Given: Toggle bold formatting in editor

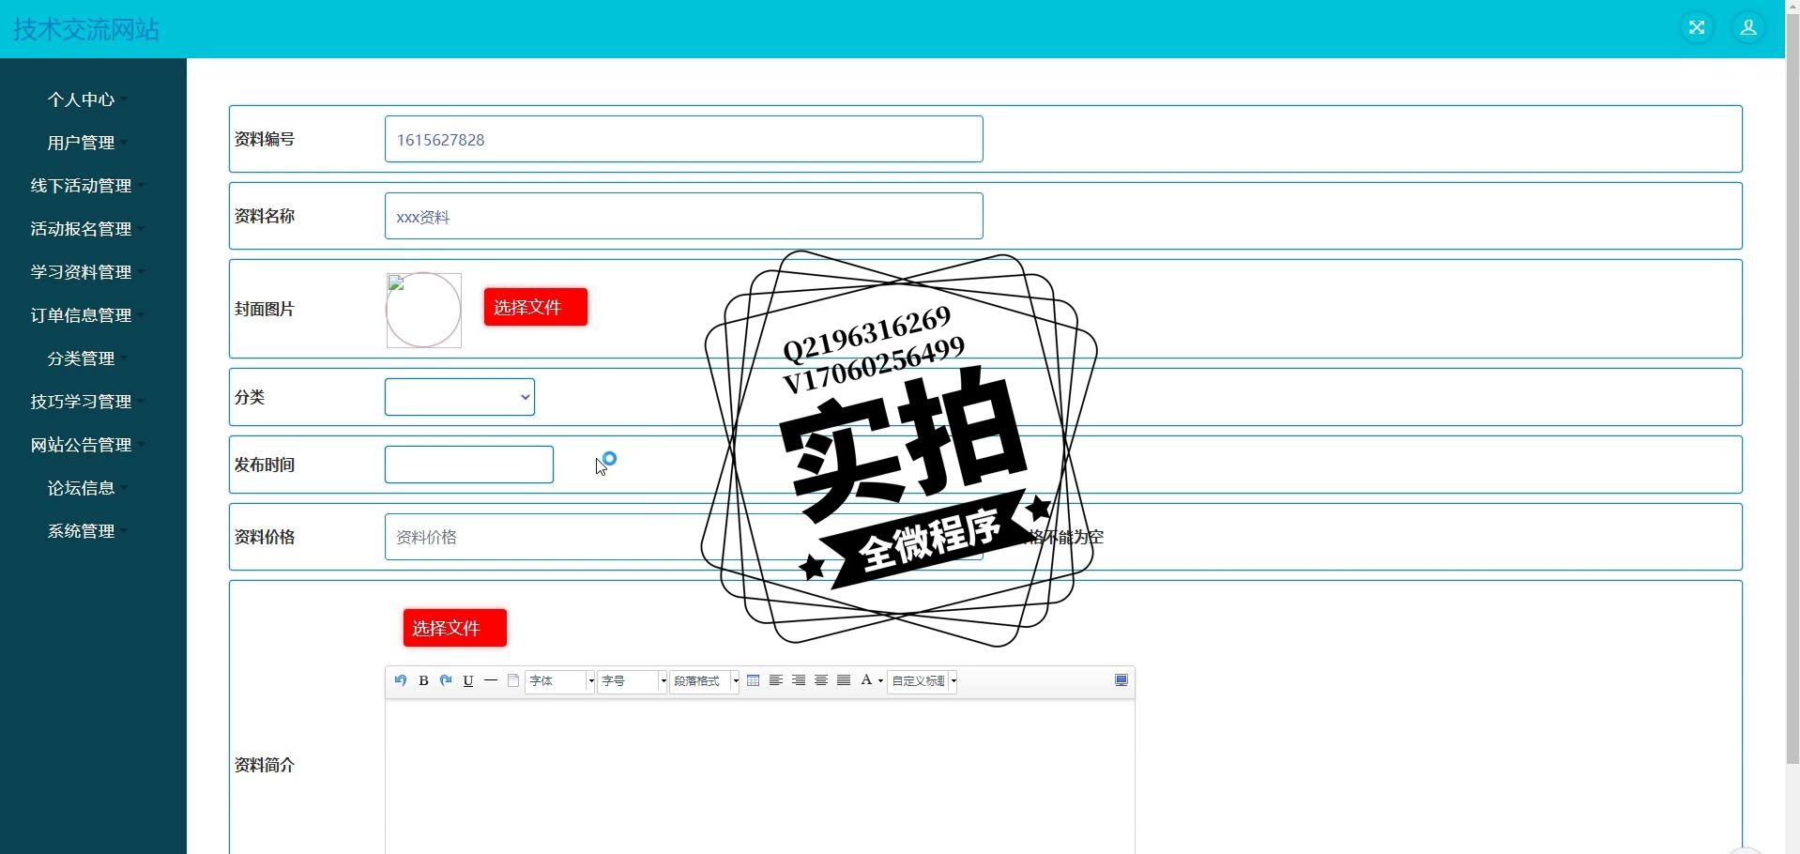Looking at the screenshot, I should 423,680.
